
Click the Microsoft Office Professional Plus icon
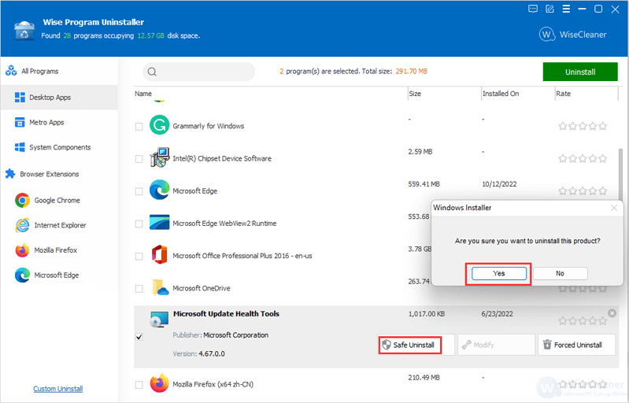(159, 255)
